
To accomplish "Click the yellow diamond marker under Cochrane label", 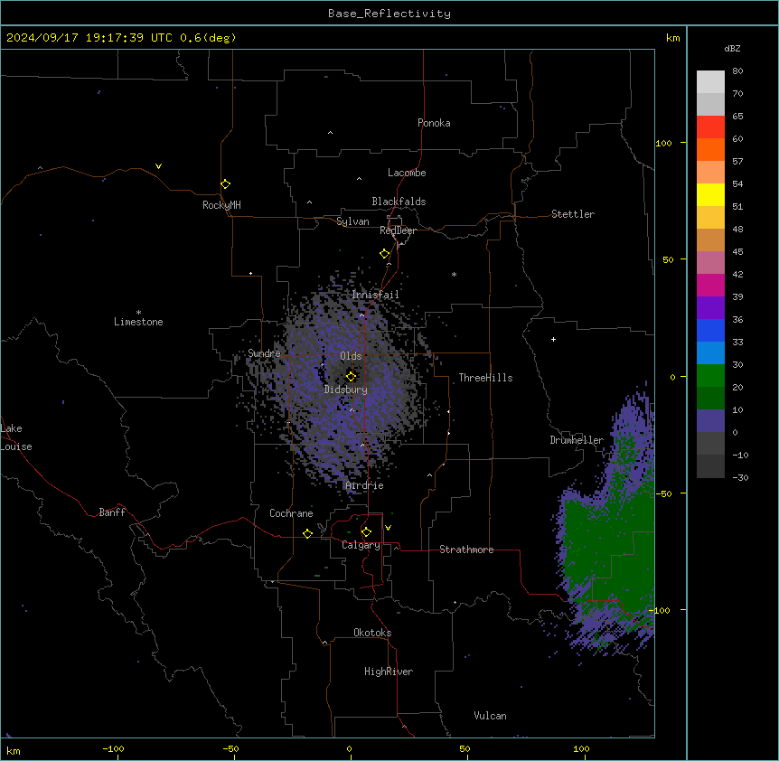I will (307, 533).
